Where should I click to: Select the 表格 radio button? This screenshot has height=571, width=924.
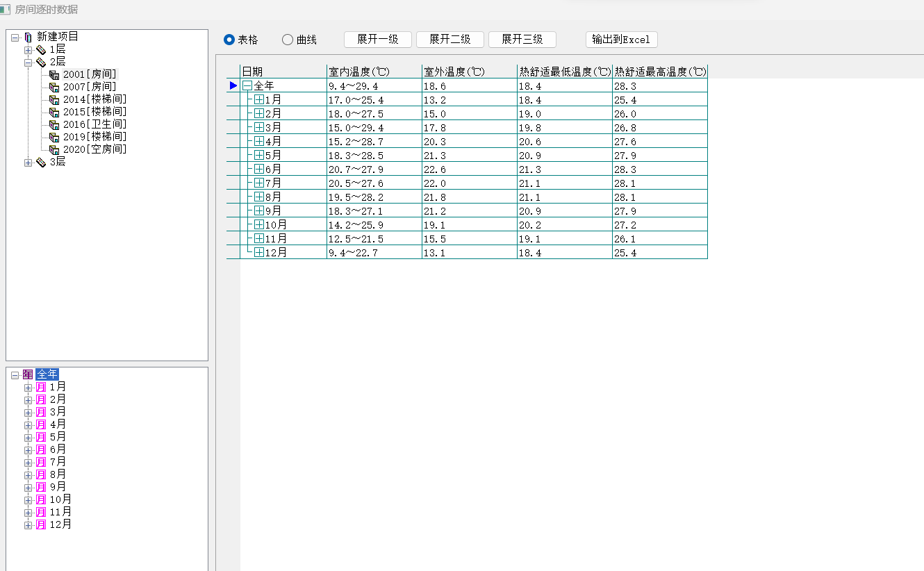click(229, 40)
